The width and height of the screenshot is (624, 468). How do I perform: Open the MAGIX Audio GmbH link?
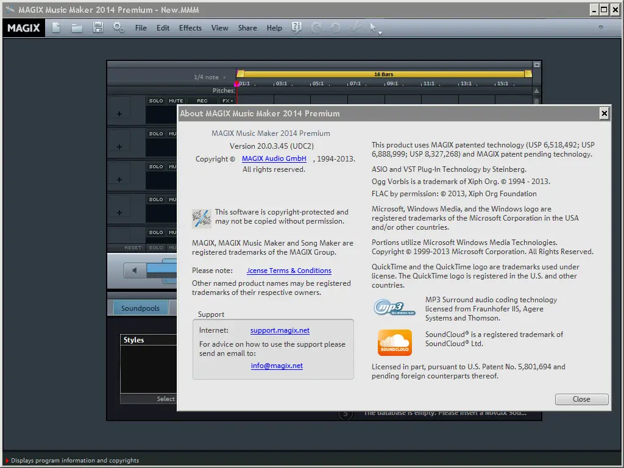274,158
